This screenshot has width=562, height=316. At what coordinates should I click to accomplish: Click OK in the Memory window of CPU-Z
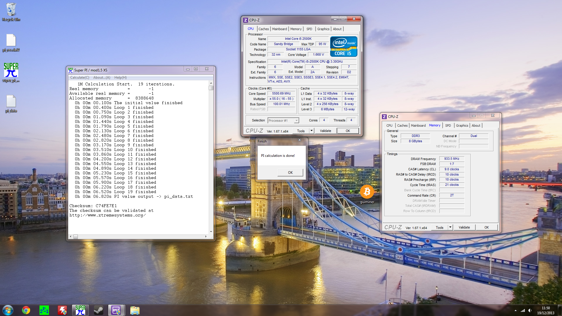[486, 227]
